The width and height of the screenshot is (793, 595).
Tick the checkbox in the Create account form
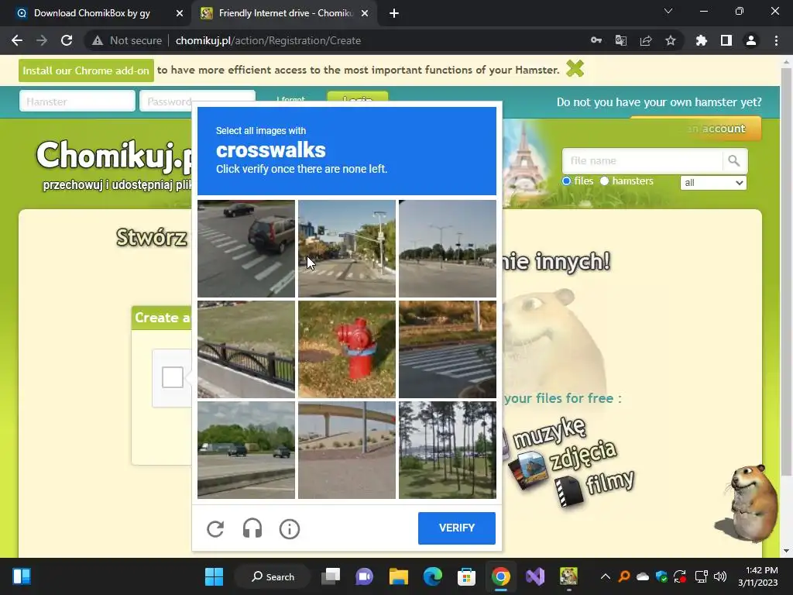click(173, 377)
